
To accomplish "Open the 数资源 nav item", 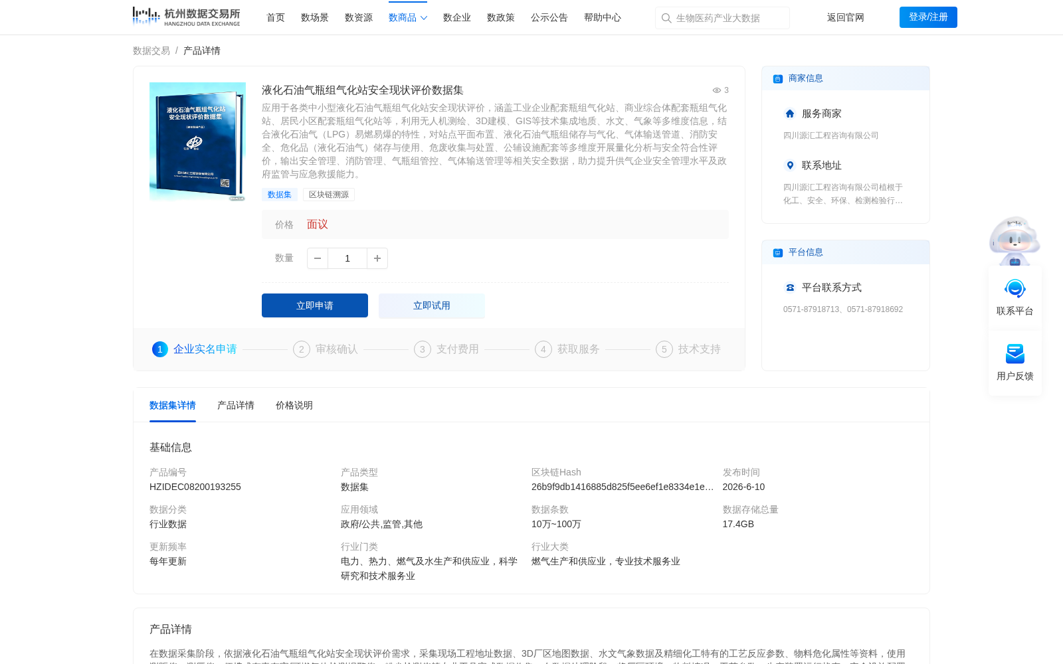I will (359, 17).
